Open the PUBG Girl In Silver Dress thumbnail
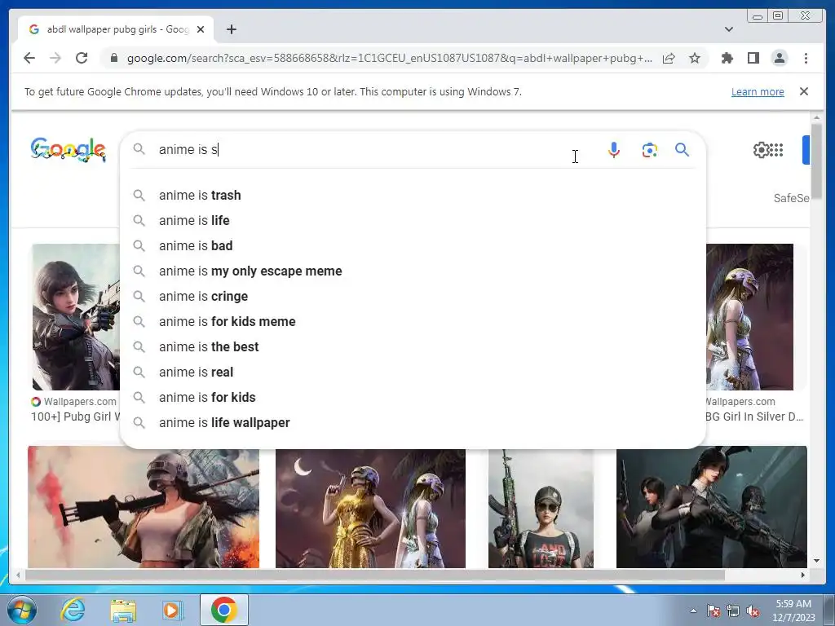 coord(750,317)
